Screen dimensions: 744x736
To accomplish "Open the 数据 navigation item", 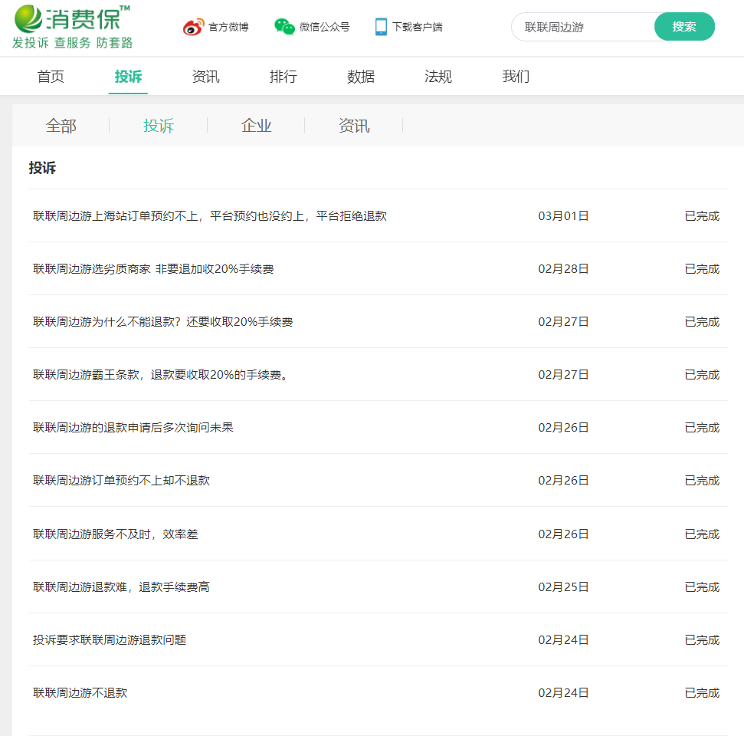I will click(361, 77).
